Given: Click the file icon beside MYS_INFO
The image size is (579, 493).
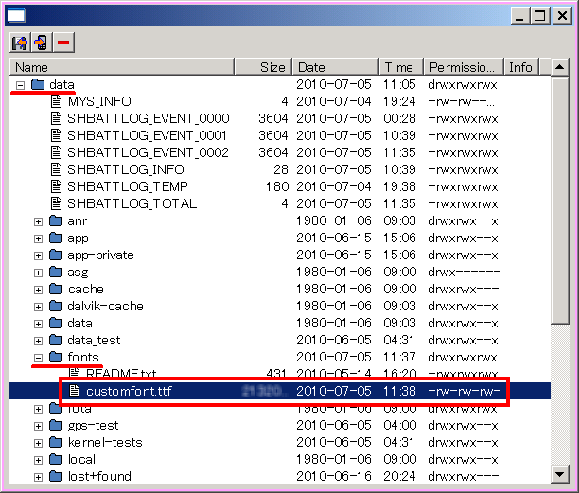Looking at the screenshot, I should tap(56, 101).
